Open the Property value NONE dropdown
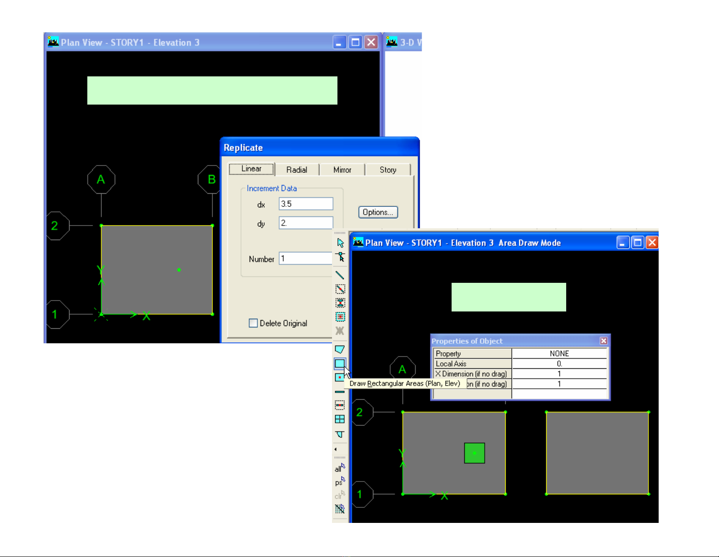Viewport: 719px width, 557px height. coord(559,353)
